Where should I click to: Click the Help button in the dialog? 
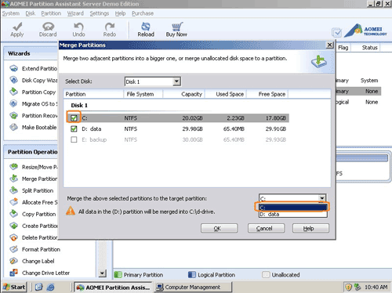[x=310, y=228]
